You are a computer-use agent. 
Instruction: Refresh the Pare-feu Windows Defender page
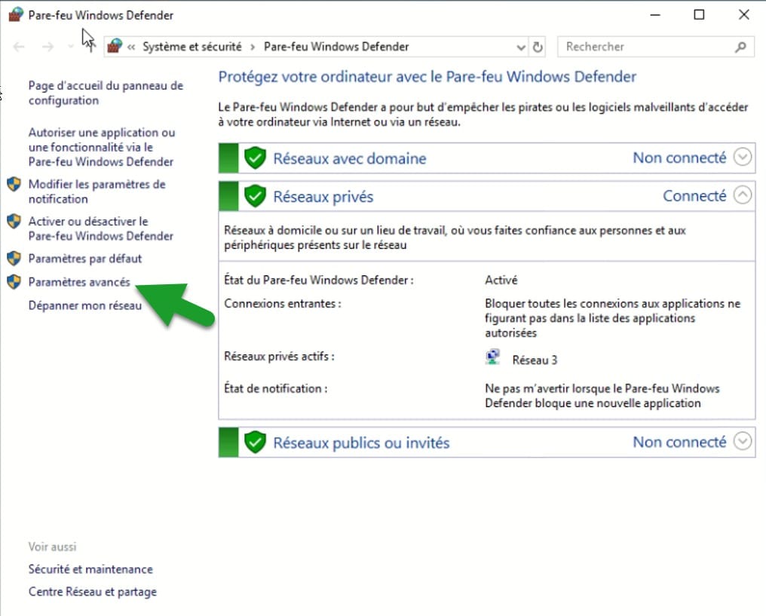pos(538,47)
